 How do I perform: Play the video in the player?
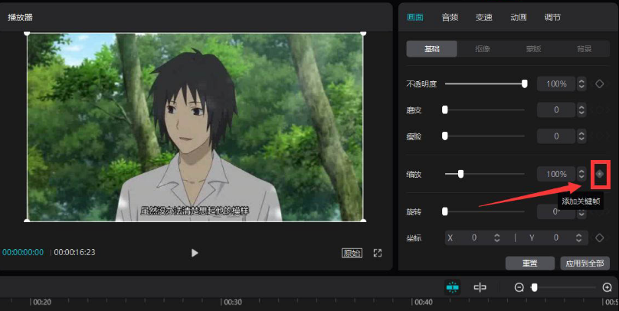pyautogui.click(x=195, y=253)
